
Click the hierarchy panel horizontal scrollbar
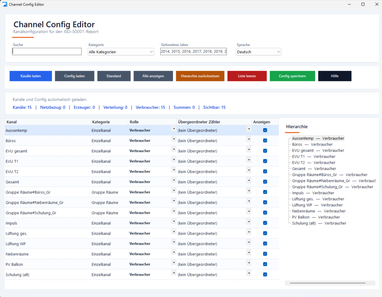point(328,283)
